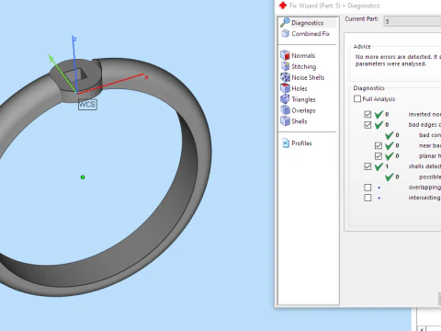The width and height of the screenshot is (441, 331).
Task: Open the Overlaps fix icon
Action: click(x=285, y=110)
